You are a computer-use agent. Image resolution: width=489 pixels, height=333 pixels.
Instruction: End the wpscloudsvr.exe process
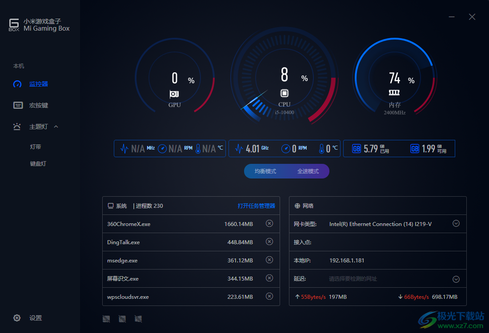(x=269, y=296)
